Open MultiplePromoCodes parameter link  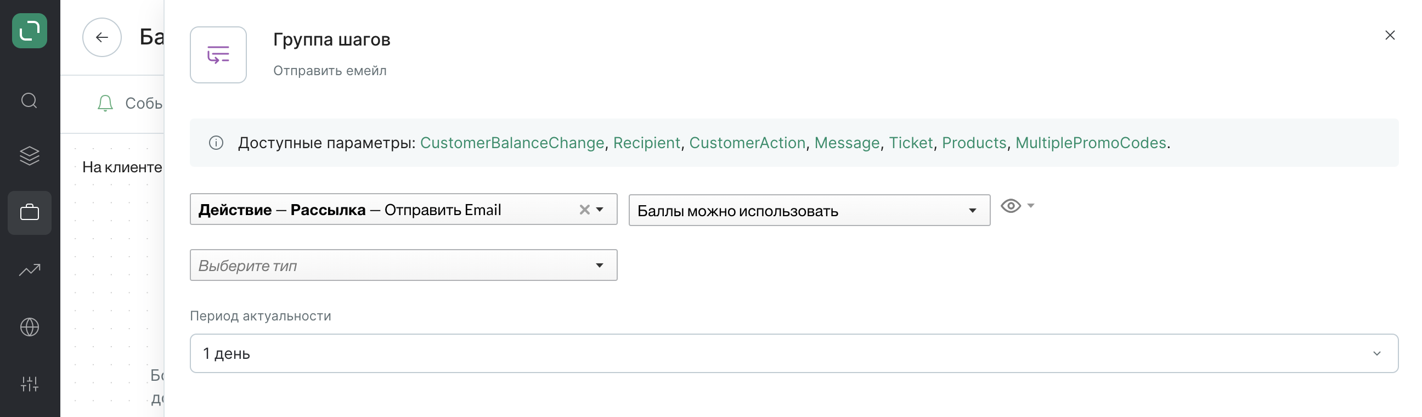(x=1090, y=143)
